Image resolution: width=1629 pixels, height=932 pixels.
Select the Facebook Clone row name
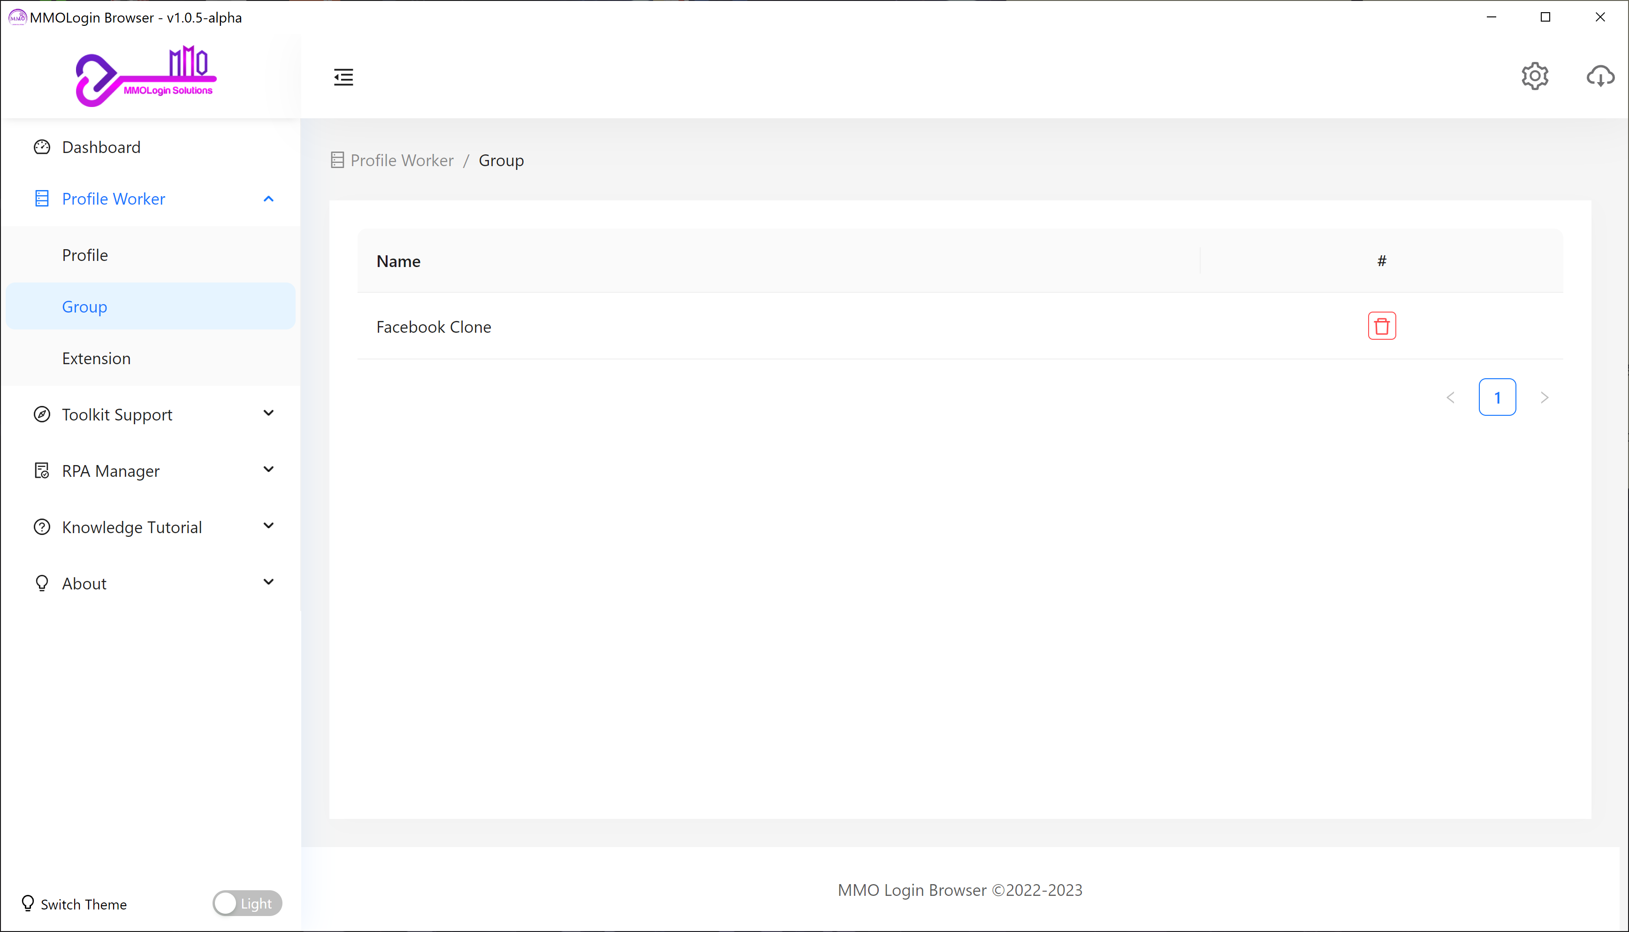434,327
